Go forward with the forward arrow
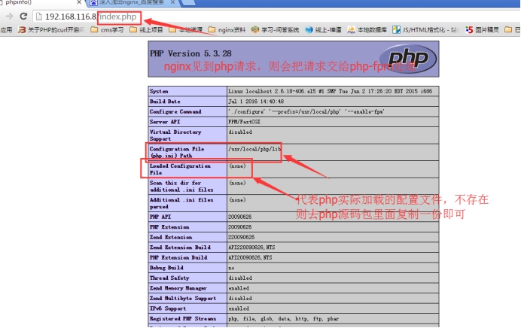 9,17
